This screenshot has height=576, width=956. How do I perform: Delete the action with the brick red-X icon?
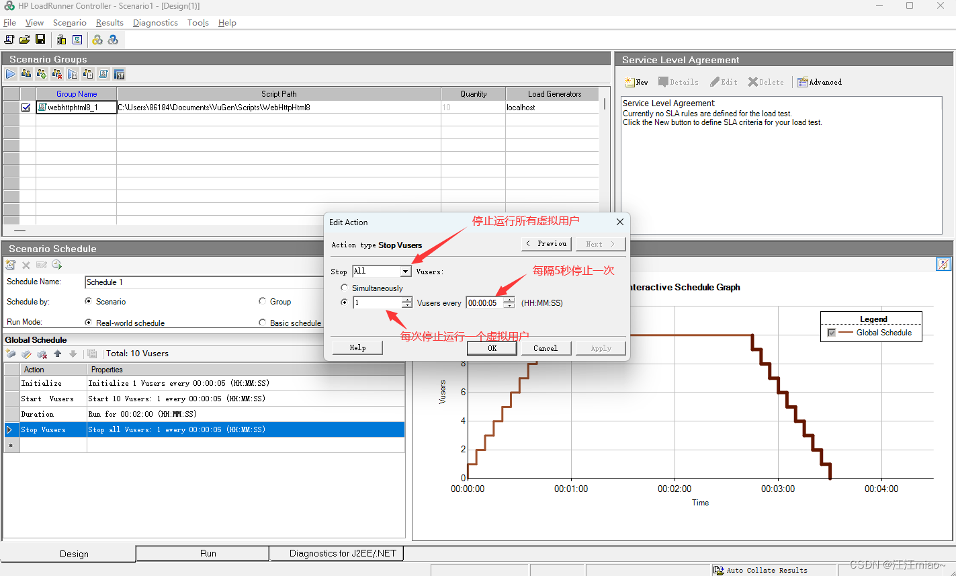point(42,354)
